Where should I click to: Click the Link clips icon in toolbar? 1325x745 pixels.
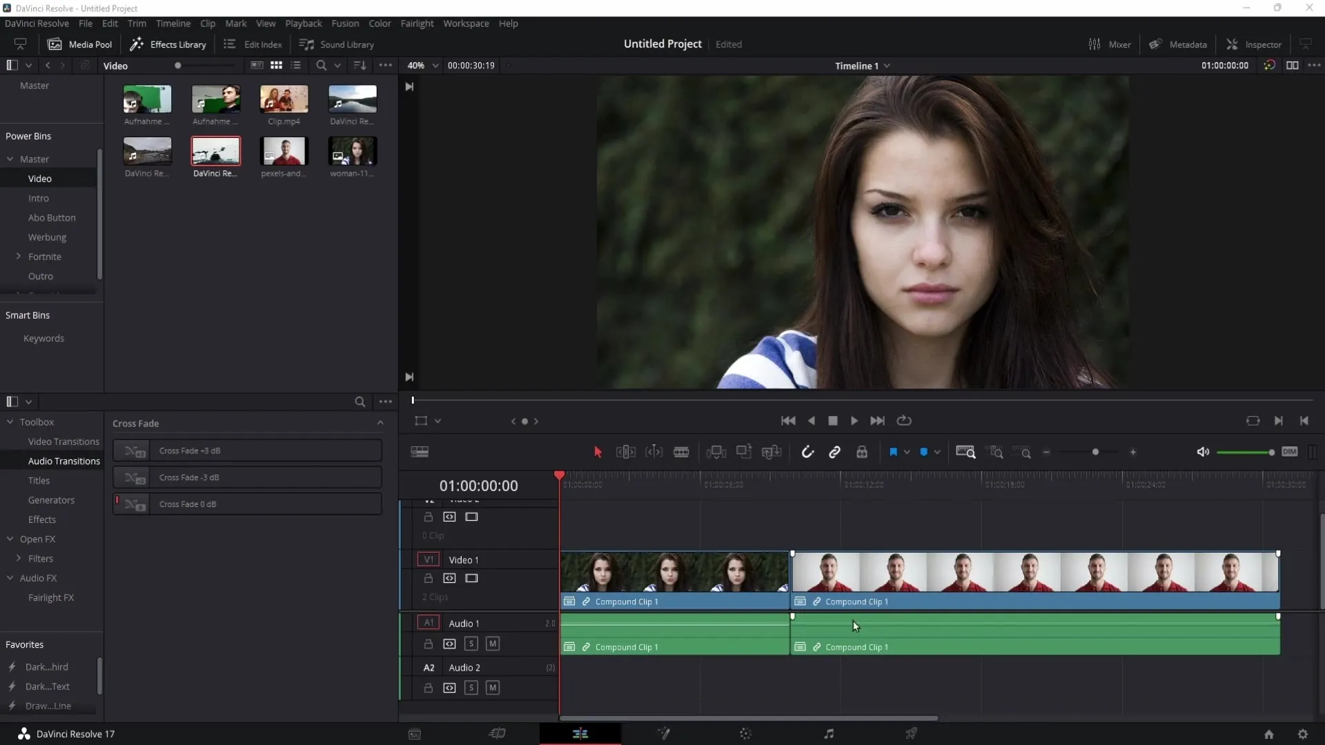(x=834, y=452)
